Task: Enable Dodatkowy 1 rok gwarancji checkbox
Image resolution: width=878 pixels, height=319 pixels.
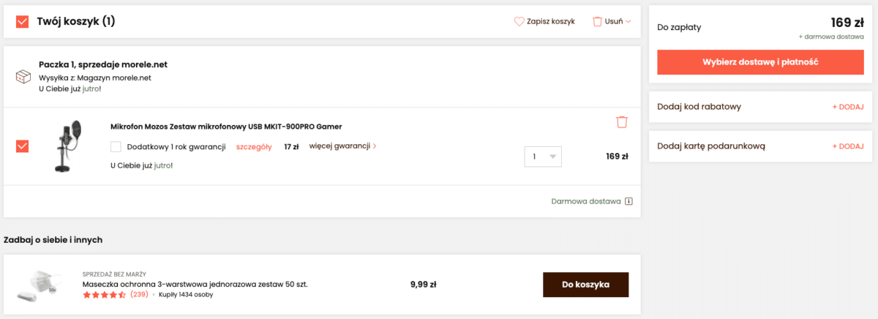Action: point(116,146)
